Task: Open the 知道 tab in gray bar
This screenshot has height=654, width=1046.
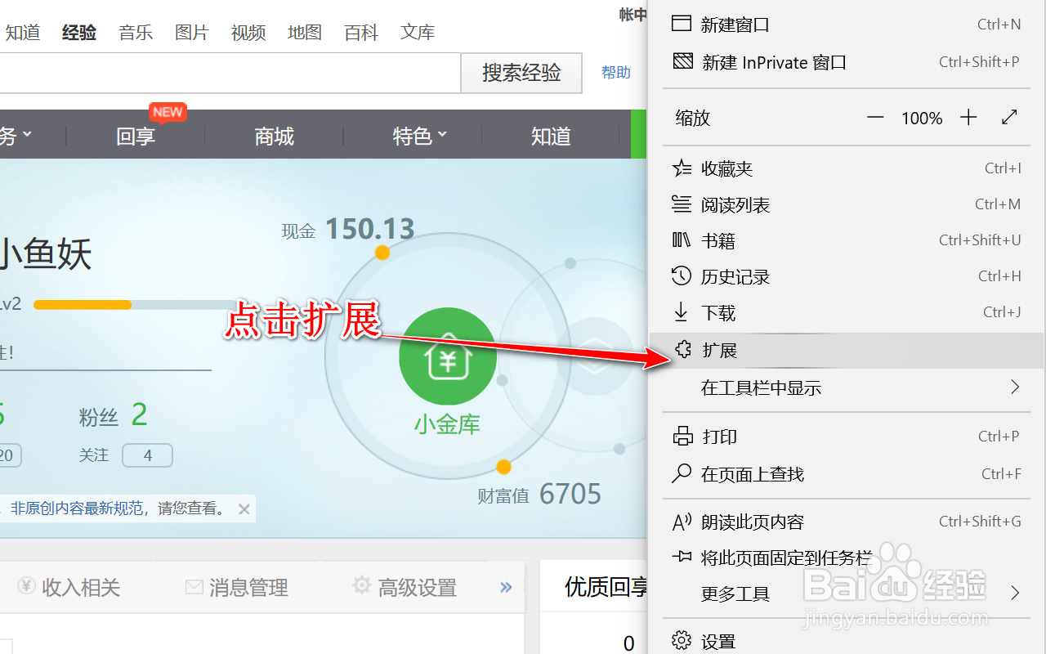Action: (x=551, y=136)
